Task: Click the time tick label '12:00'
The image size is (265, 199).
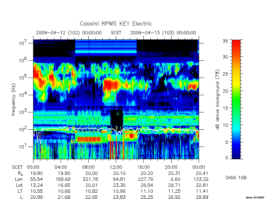Action: 116,167
